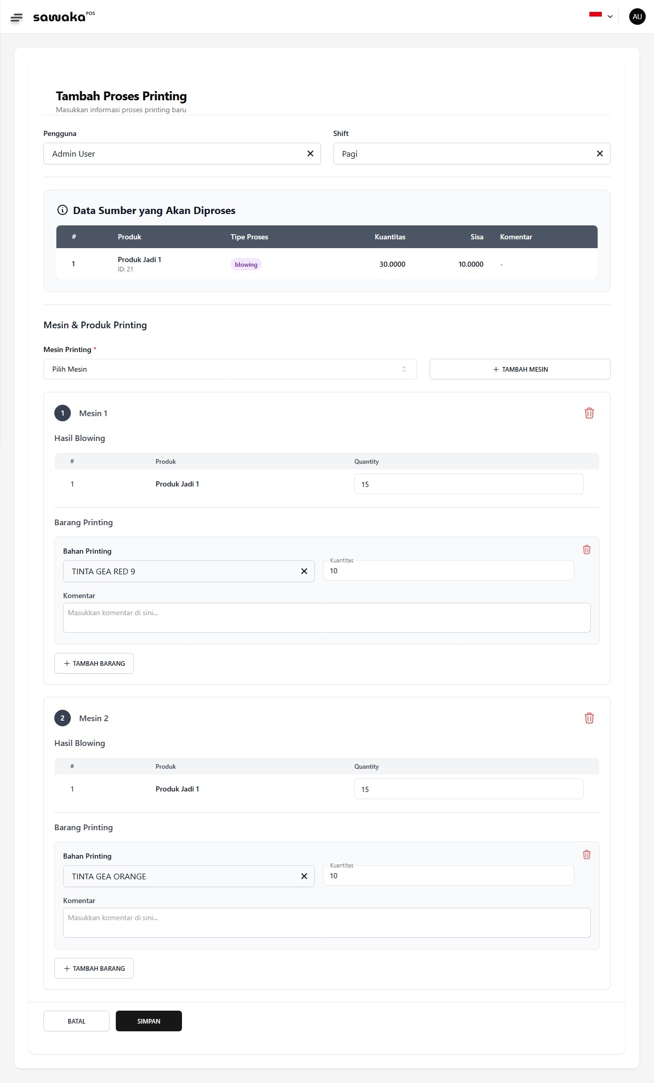Click the Mesin & Produk Printing heading
The width and height of the screenshot is (654, 1083).
pos(95,325)
